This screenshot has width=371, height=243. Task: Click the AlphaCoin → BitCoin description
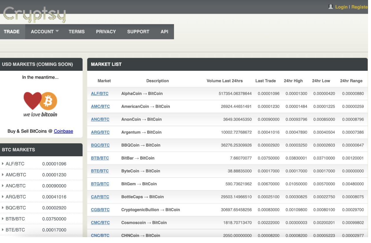(x=142, y=93)
